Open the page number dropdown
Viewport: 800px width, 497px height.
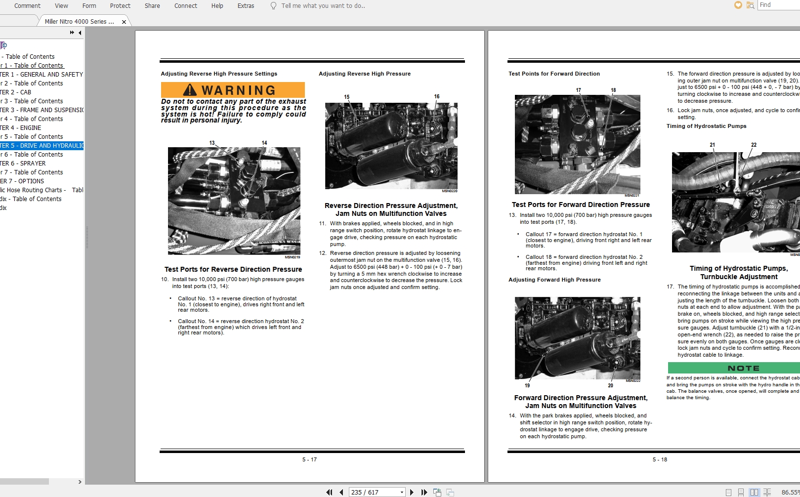click(x=402, y=492)
